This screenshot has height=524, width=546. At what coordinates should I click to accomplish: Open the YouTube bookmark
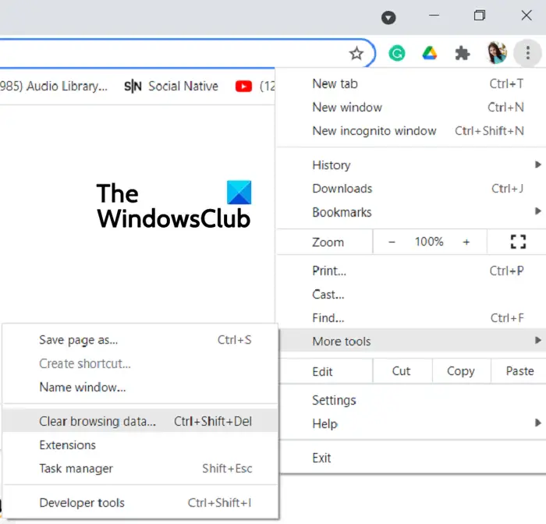(255, 86)
